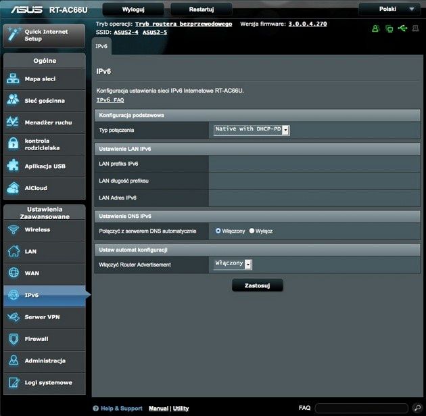
Task: Click the Firewall shield icon
Action: 14,339
